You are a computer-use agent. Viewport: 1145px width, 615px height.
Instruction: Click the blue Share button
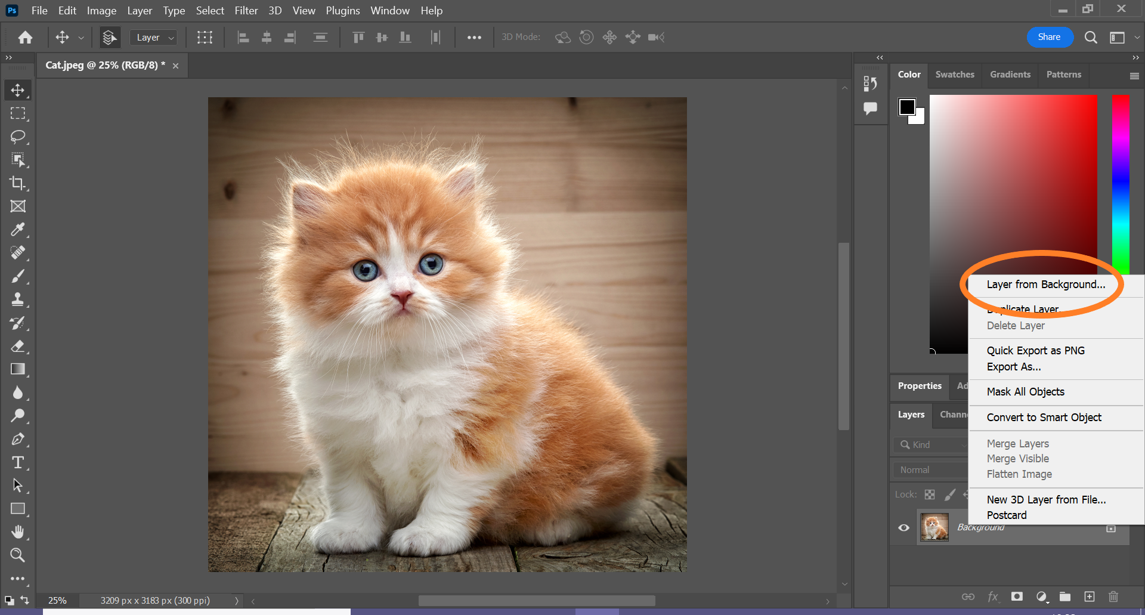point(1050,37)
